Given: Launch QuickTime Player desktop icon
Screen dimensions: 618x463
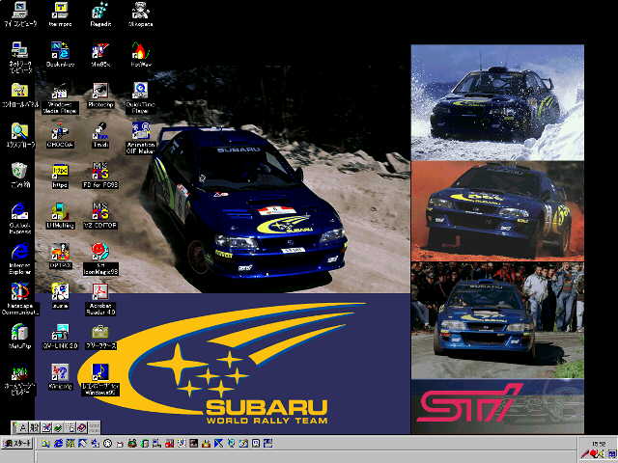Looking at the screenshot, I should 140,91.
